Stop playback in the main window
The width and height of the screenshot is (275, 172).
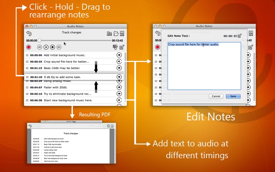(53, 47)
